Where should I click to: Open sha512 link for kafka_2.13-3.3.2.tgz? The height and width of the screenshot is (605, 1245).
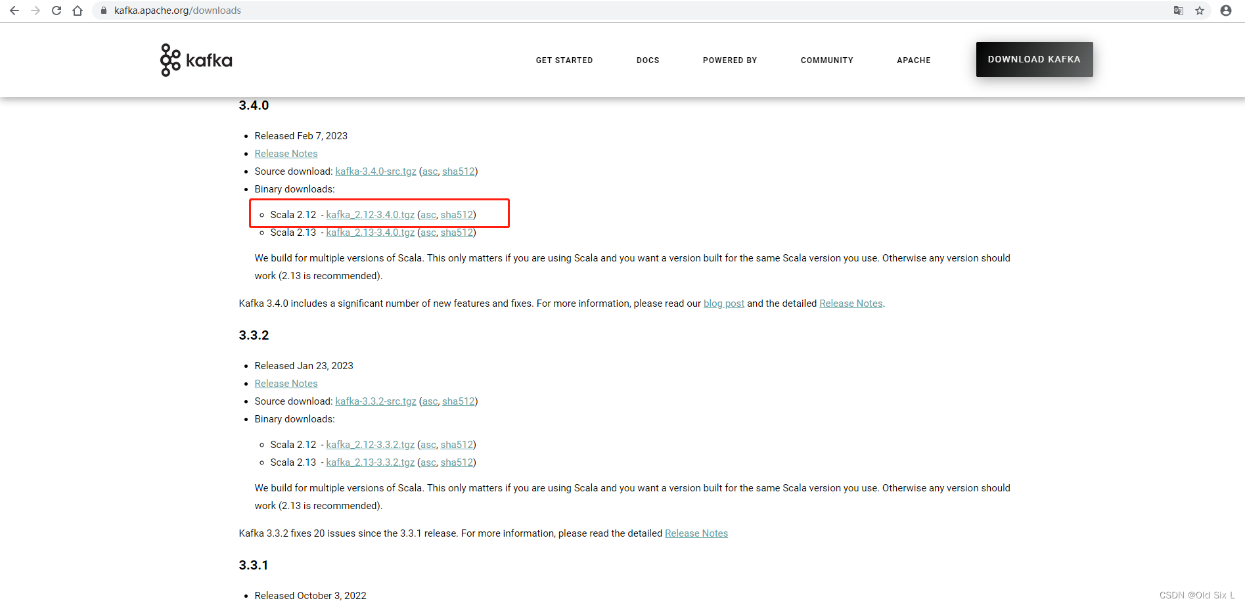click(457, 462)
